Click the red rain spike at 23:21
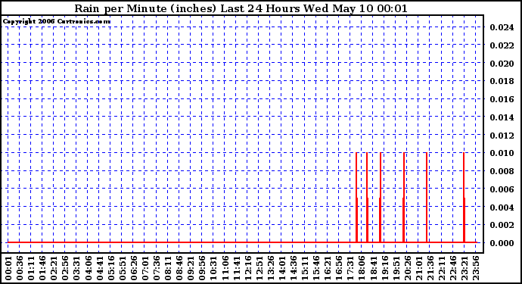This screenshot has width=522, height=284. (x=464, y=198)
